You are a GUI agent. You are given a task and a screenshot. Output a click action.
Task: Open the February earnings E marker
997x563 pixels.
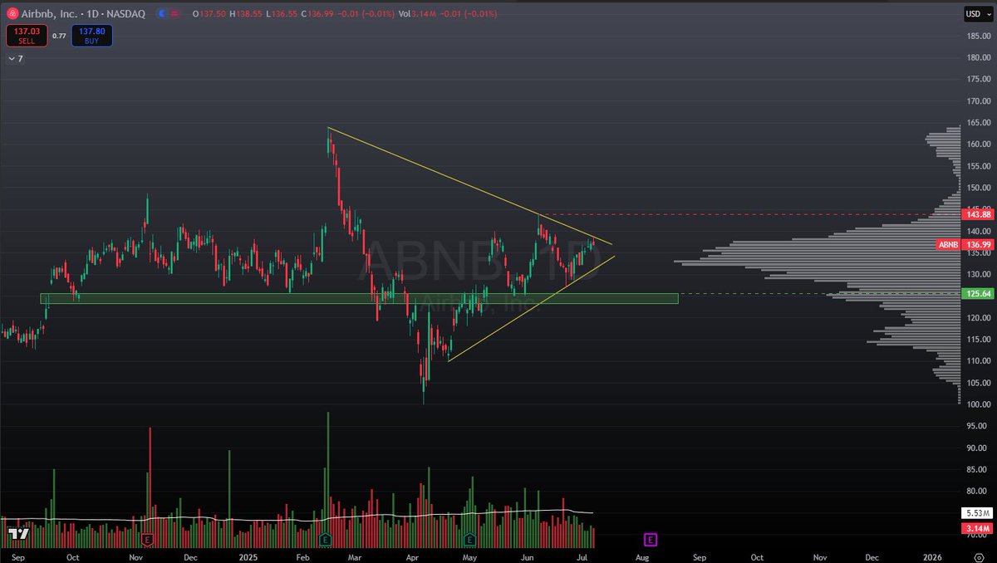325,539
